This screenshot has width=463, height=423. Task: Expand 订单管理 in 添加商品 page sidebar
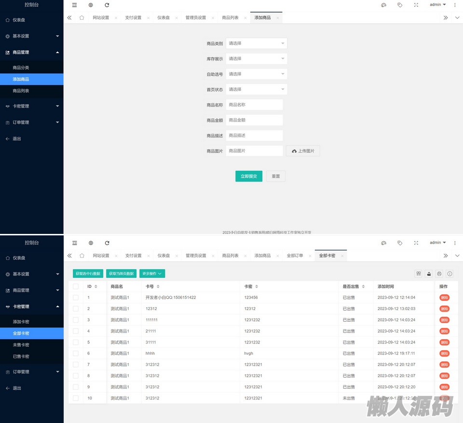click(x=32, y=123)
